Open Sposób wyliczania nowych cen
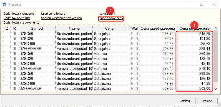 click(61, 18)
